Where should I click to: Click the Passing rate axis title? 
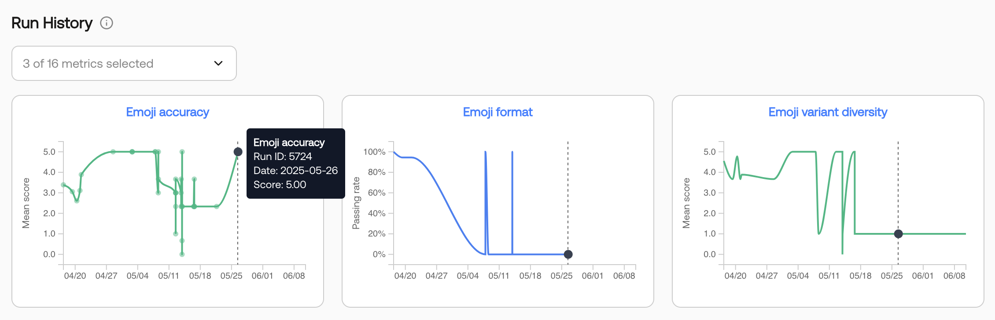click(x=356, y=203)
